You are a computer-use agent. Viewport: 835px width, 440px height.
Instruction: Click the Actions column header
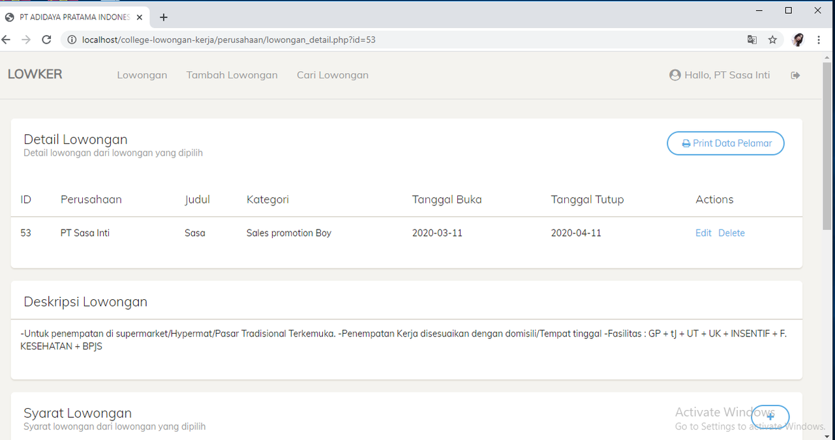click(714, 199)
